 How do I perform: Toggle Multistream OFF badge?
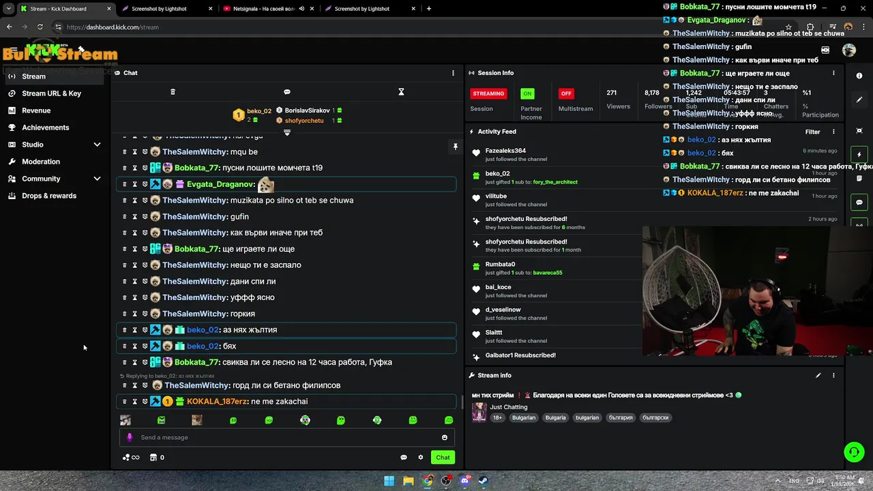pyautogui.click(x=565, y=93)
